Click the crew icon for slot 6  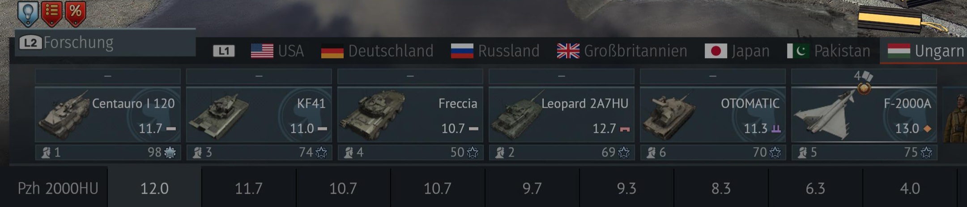(651, 153)
